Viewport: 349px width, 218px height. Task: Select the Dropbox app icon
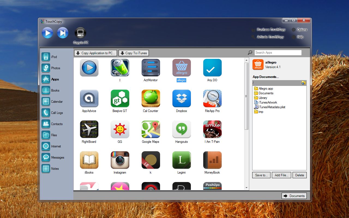pos(182,99)
